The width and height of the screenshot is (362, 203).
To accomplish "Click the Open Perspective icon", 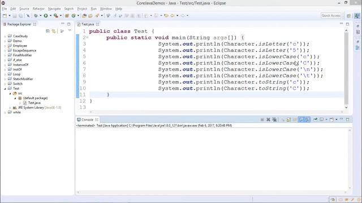I will (348, 16).
